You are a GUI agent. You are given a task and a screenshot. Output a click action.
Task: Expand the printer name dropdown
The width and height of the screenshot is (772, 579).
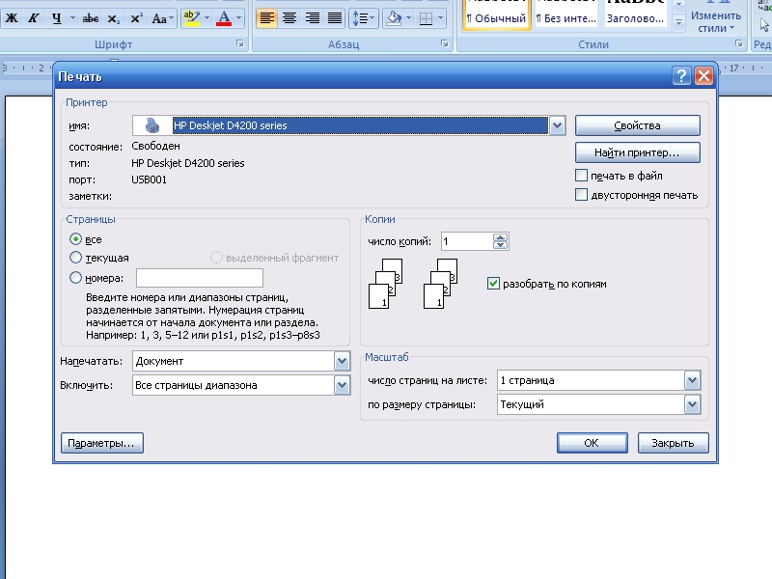pyautogui.click(x=556, y=125)
